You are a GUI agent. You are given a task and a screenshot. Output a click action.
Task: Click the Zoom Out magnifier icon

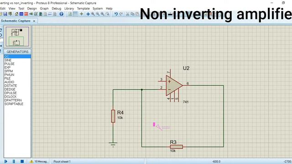tap(98, 14)
